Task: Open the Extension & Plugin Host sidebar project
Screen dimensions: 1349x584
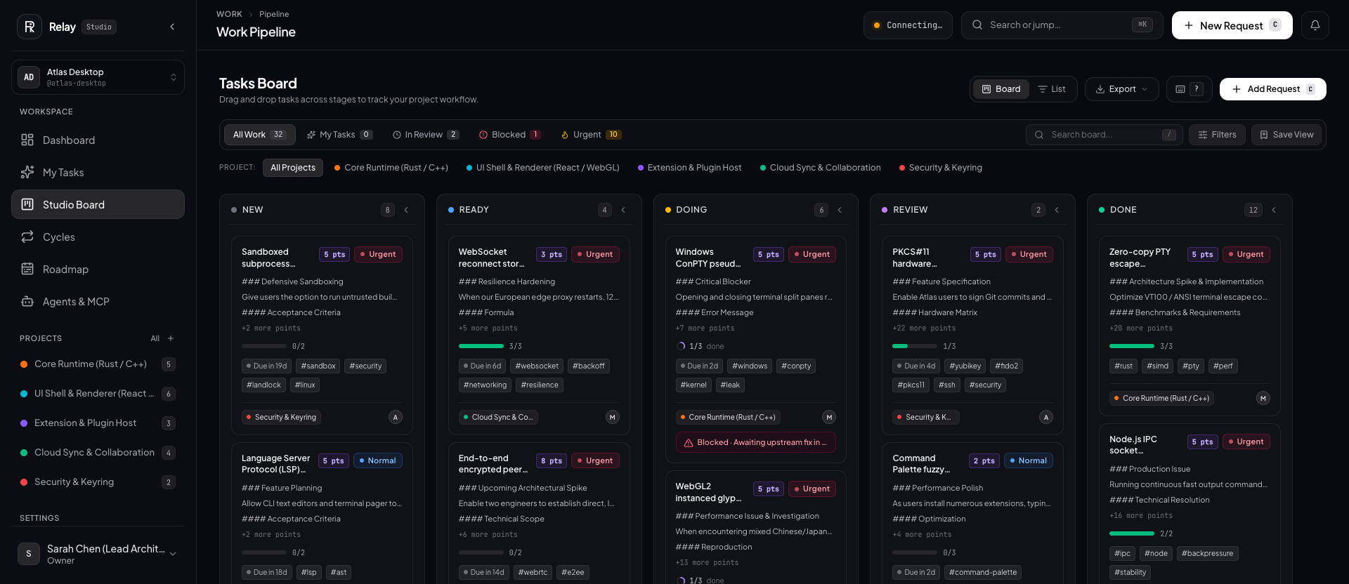Action: point(98,423)
